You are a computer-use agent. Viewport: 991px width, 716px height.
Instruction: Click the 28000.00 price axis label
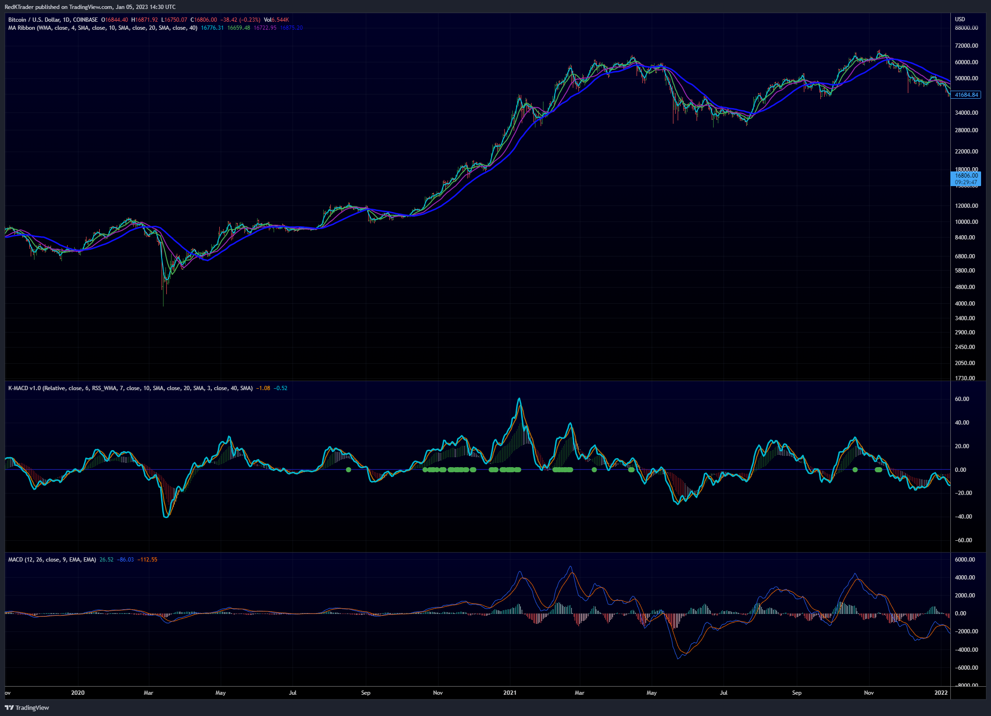point(966,130)
